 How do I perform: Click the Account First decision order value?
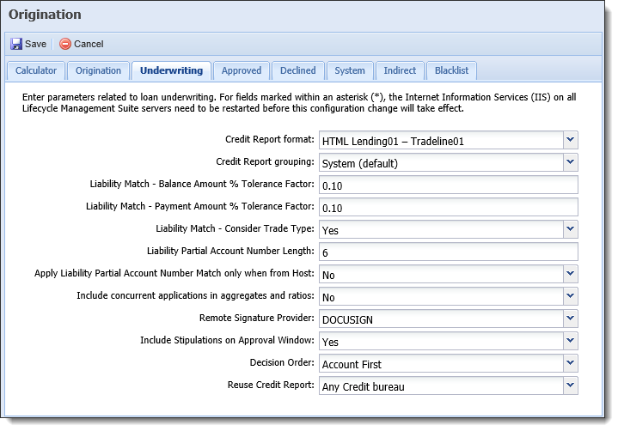(352, 365)
